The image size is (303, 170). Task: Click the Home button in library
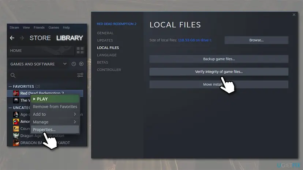(x=41, y=50)
